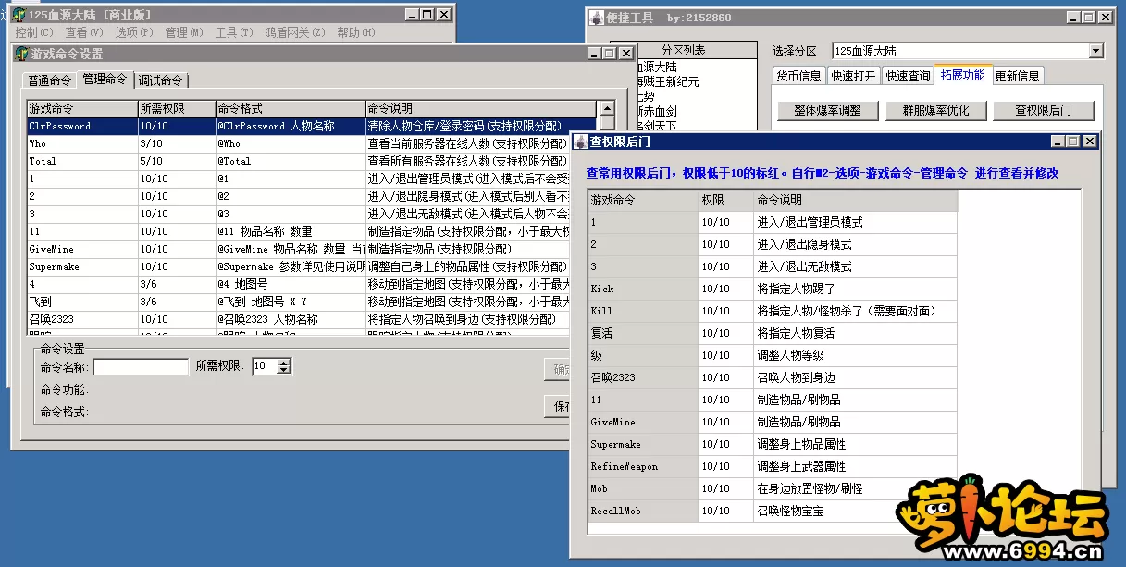
Task: Select the Who command row
Action: (x=297, y=143)
